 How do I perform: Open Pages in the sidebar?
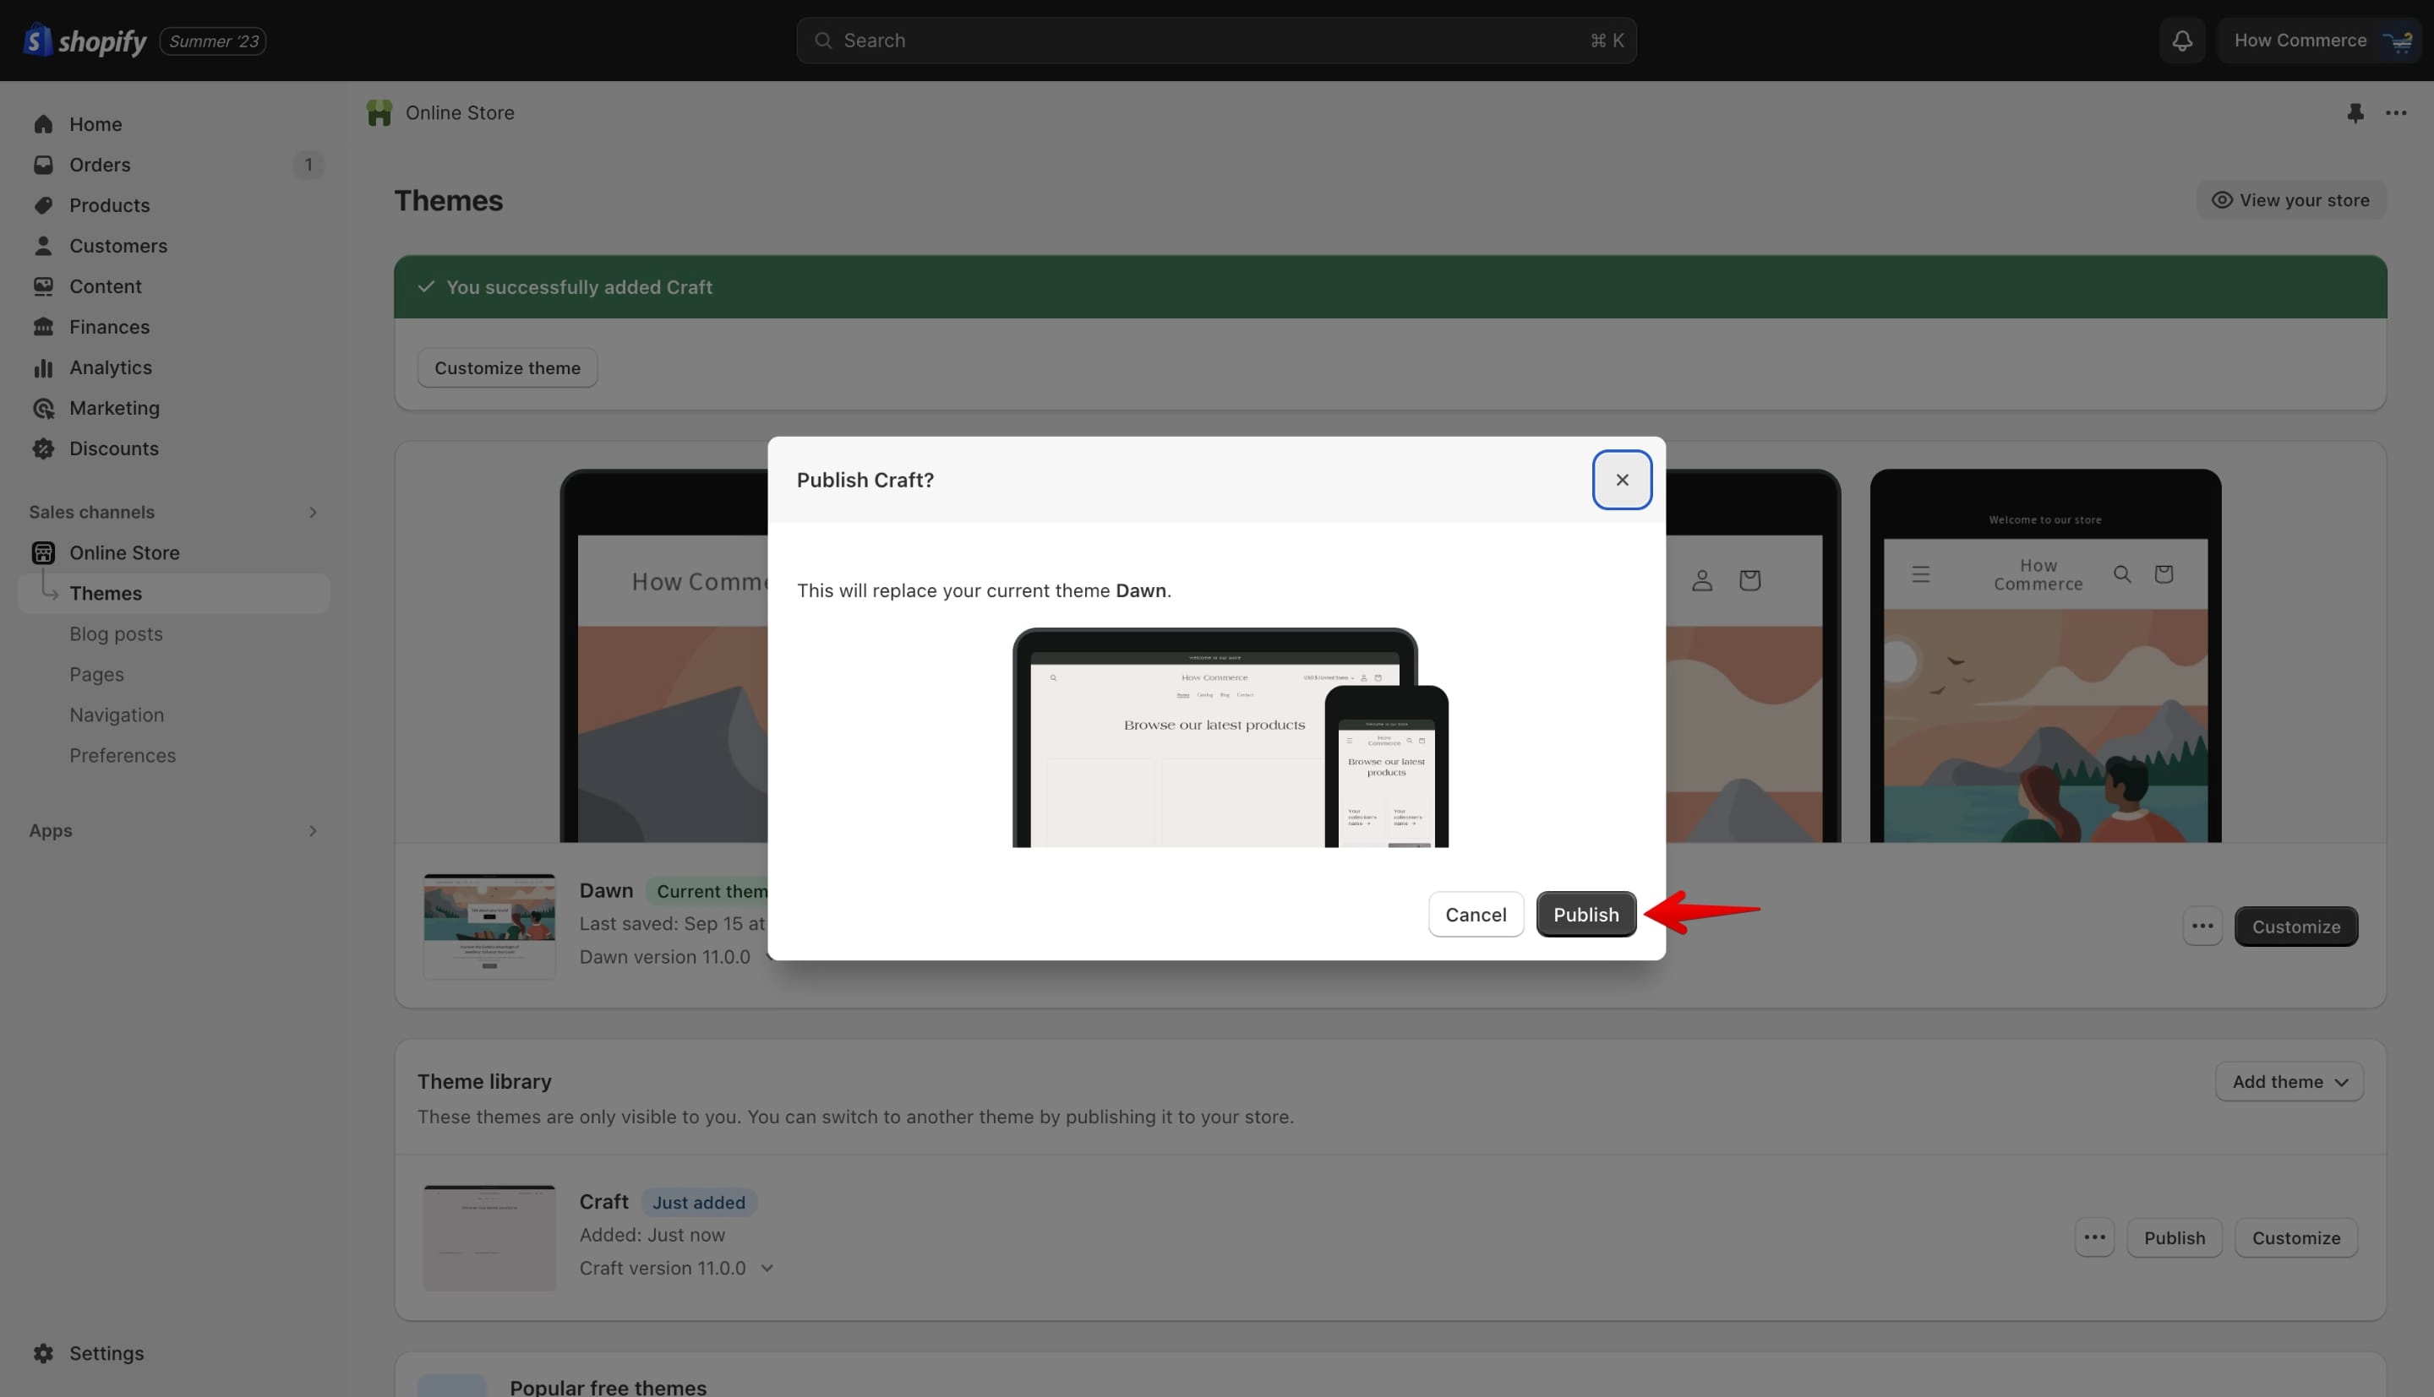tap(96, 675)
